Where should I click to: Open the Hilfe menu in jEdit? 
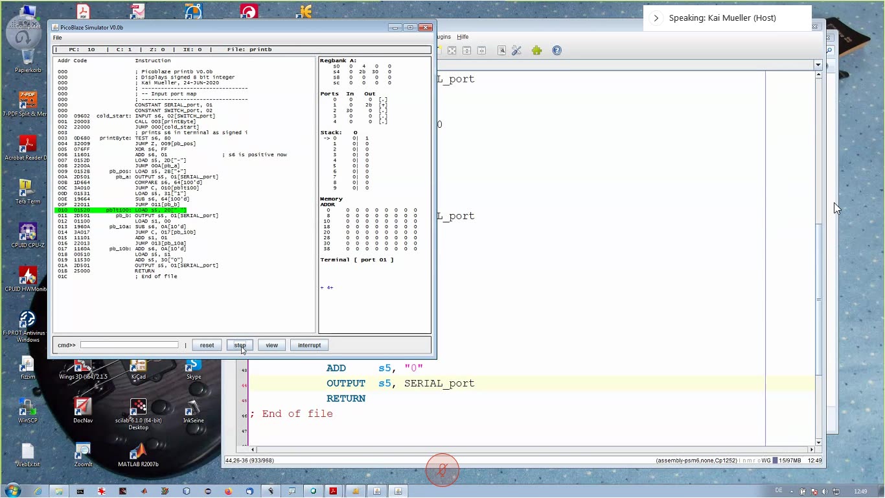tap(462, 37)
